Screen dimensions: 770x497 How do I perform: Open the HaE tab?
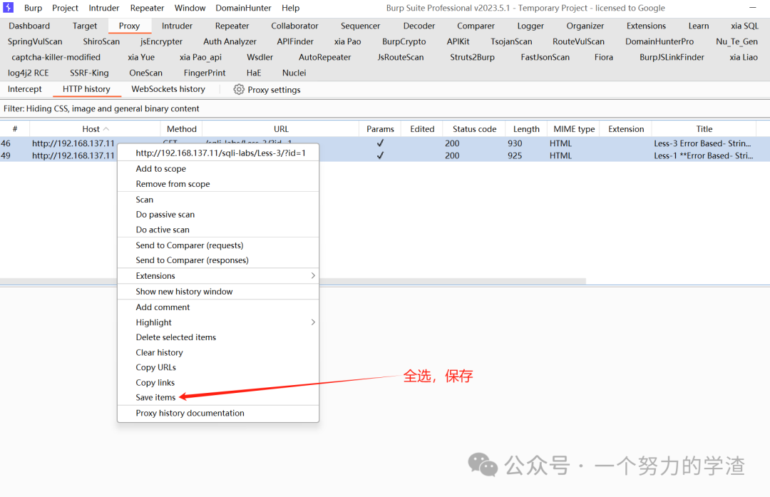click(x=254, y=73)
